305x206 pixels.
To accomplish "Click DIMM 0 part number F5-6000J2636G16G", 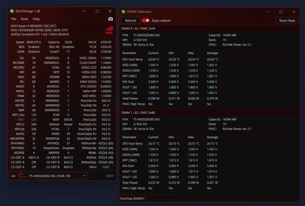I will [x=146, y=35].
